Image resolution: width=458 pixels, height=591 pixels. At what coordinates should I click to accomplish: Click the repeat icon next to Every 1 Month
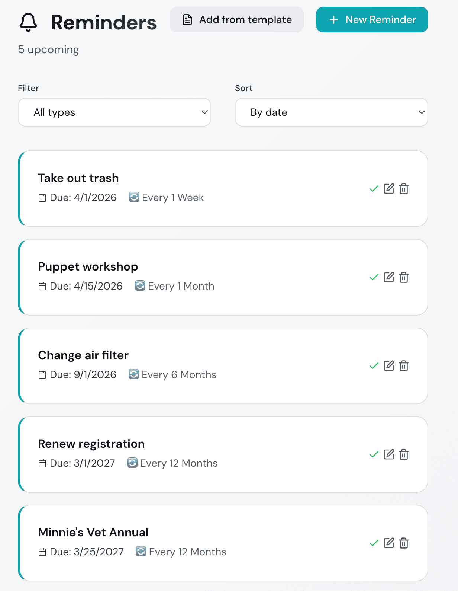click(140, 285)
